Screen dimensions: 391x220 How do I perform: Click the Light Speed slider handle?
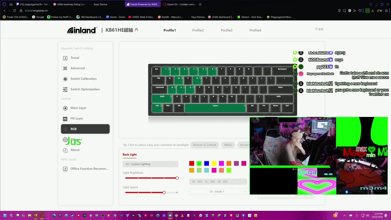[x=164, y=193]
